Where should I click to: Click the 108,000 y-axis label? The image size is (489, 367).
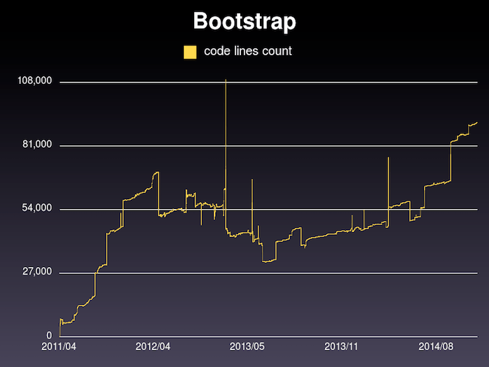pos(35,81)
